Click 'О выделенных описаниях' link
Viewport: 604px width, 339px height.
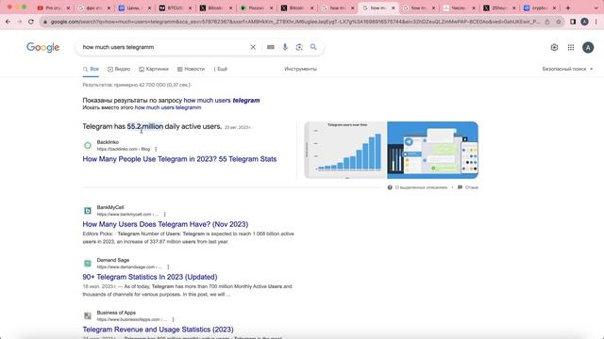click(421, 187)
